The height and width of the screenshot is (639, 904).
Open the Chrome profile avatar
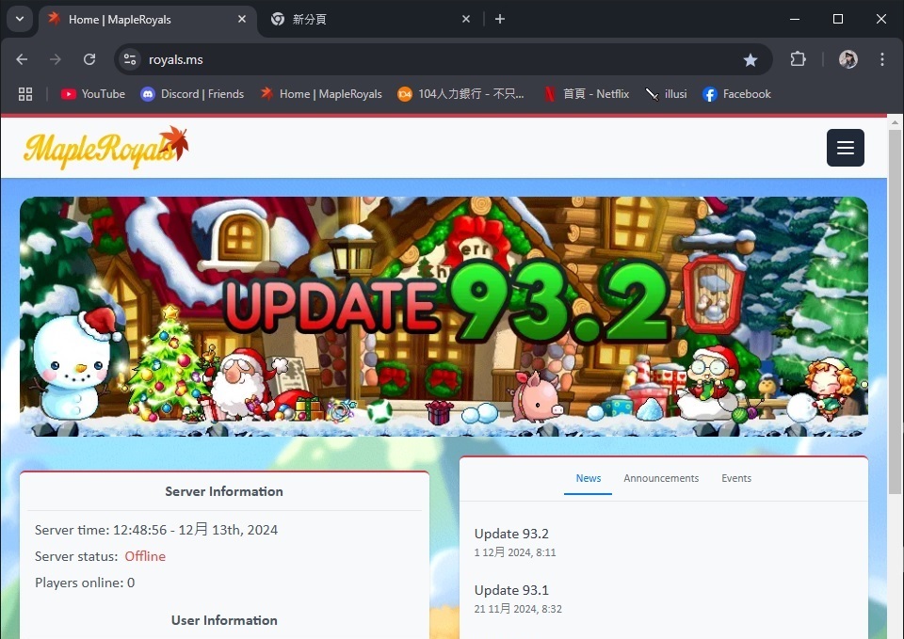847,59
